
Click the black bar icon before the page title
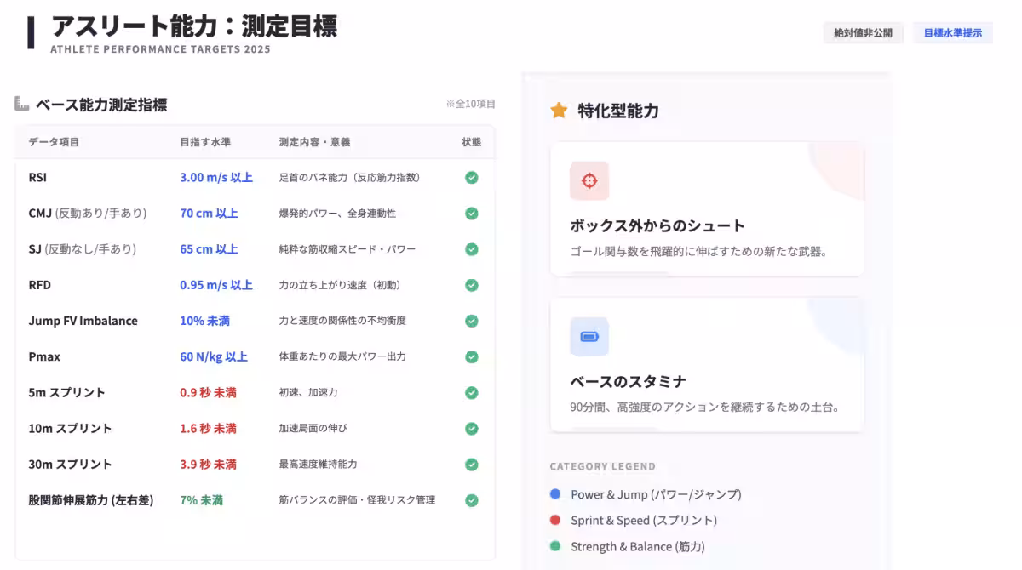[x=31, y=26]
